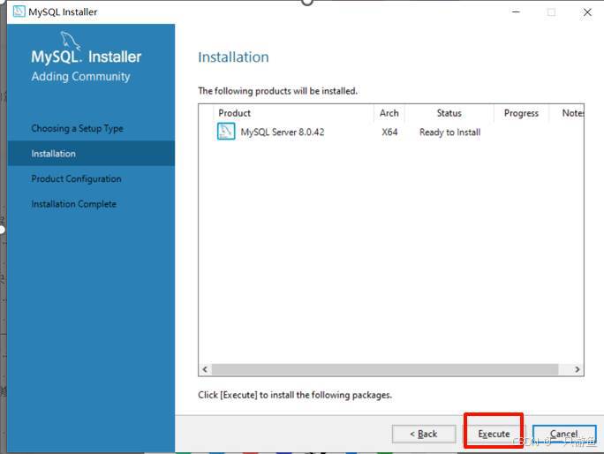Click the Status column header

coord(449,113)
